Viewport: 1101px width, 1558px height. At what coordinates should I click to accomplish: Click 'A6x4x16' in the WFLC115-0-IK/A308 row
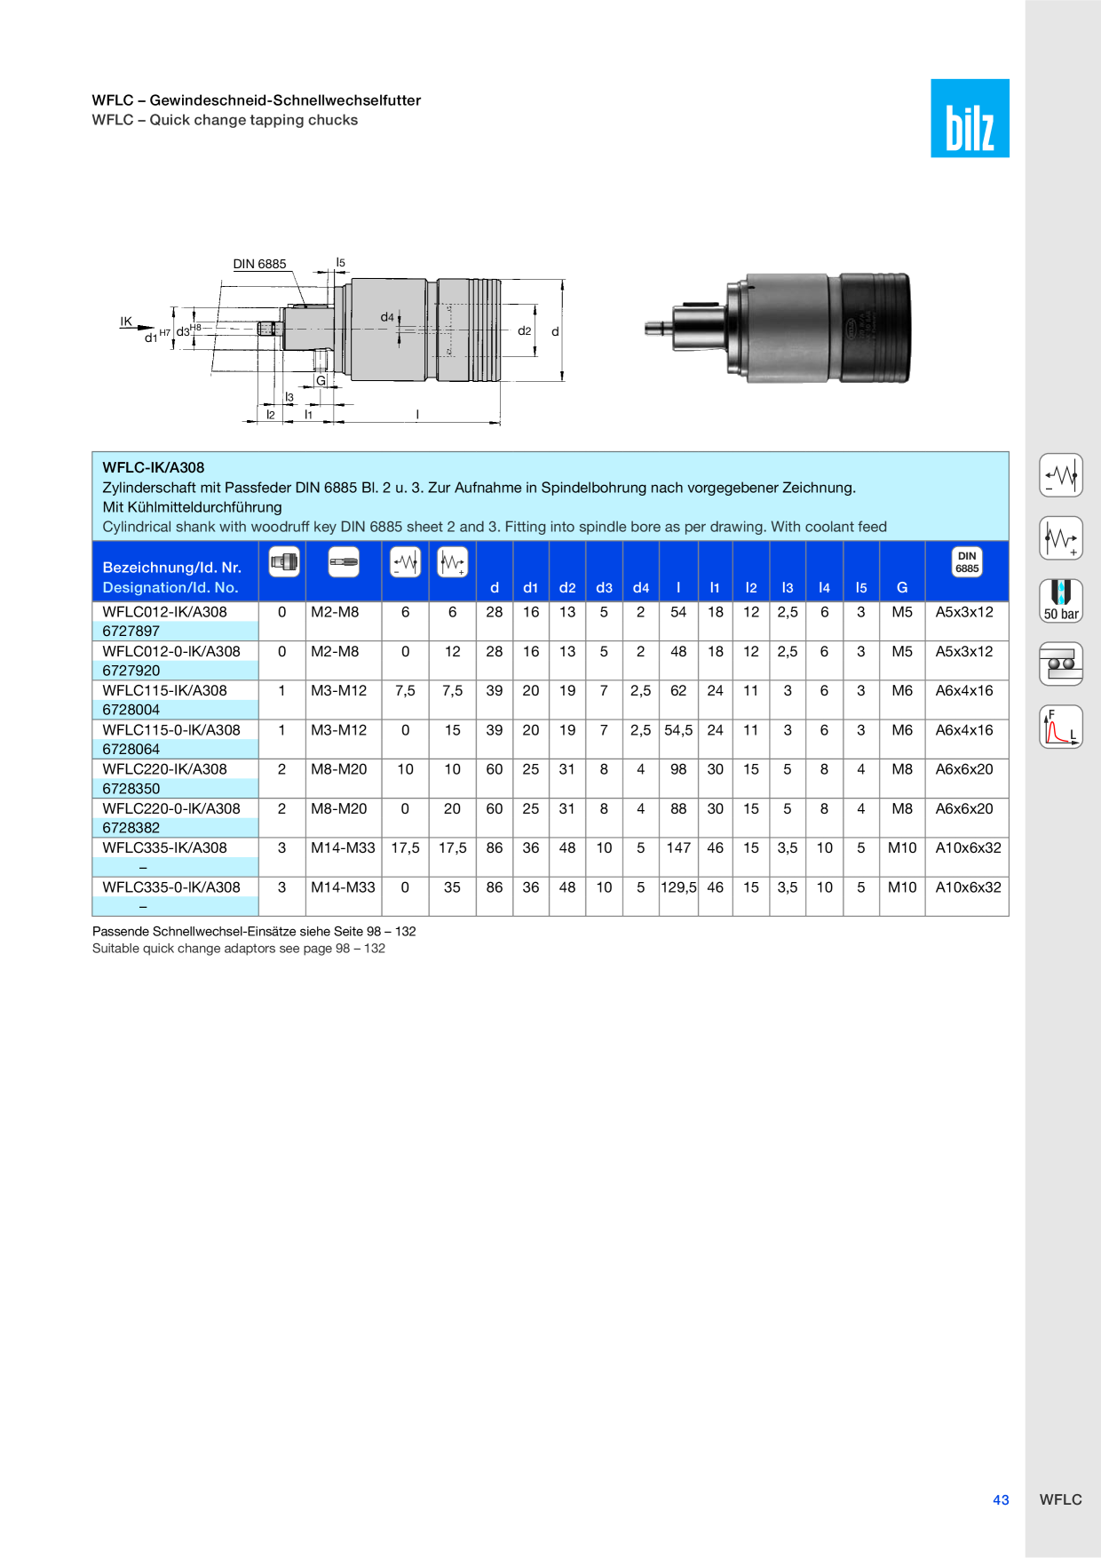click(964, 730)
